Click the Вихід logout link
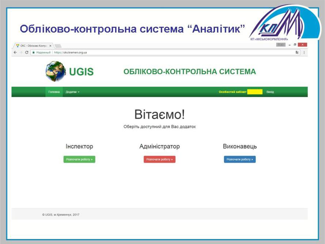325x244 pixels. coord(270,92)
